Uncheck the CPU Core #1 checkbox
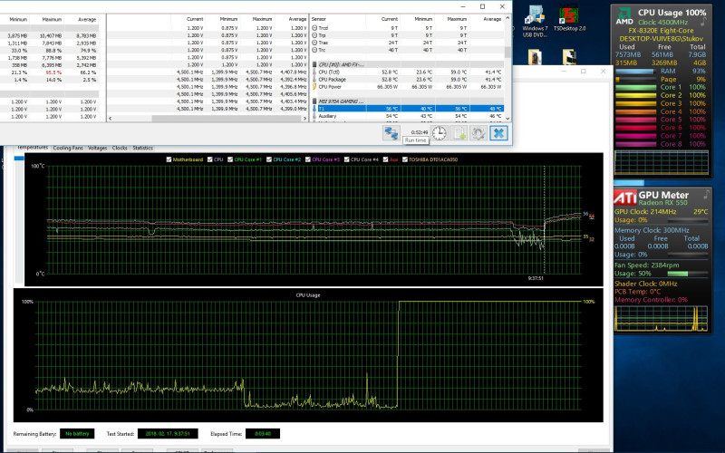Image resolution: width=725 pixels, height=453 pixels. (x=230, y=159)
